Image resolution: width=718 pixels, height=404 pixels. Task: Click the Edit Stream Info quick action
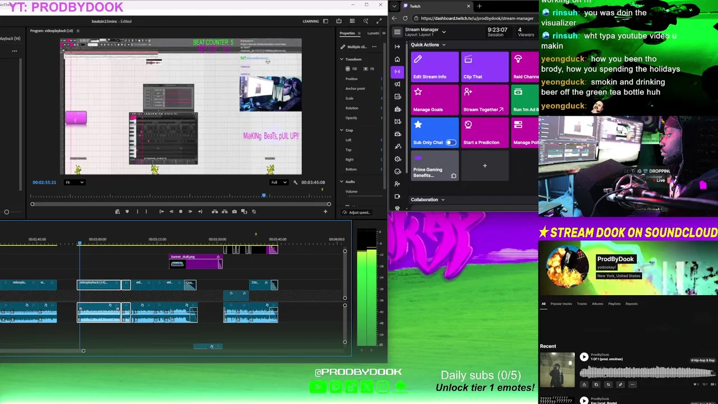click(435, 67)
